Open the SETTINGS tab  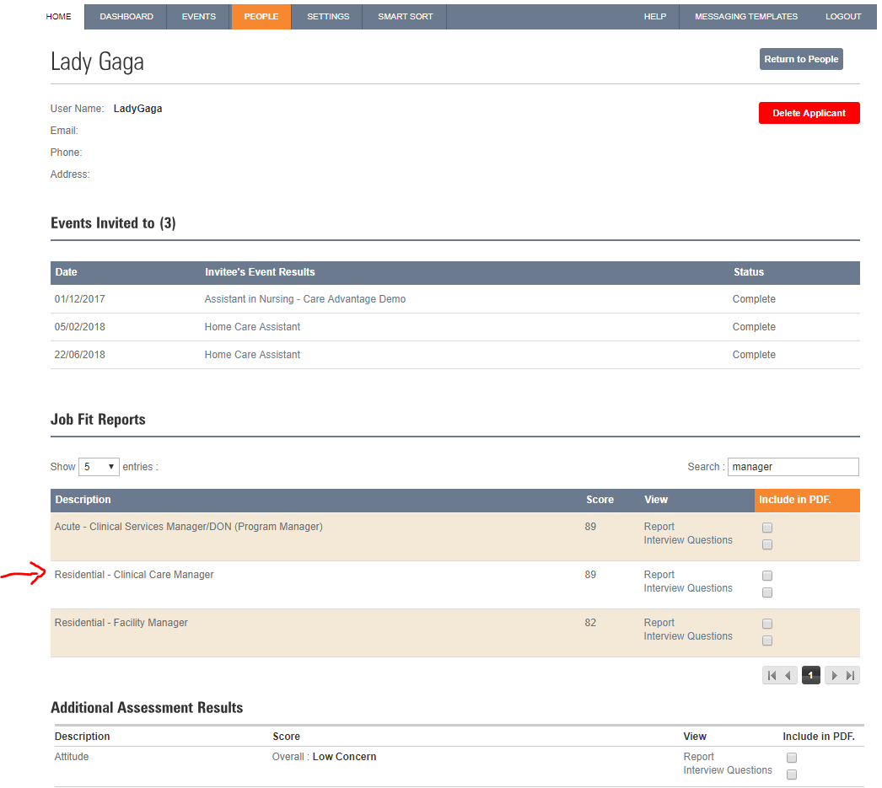point(328,16)
